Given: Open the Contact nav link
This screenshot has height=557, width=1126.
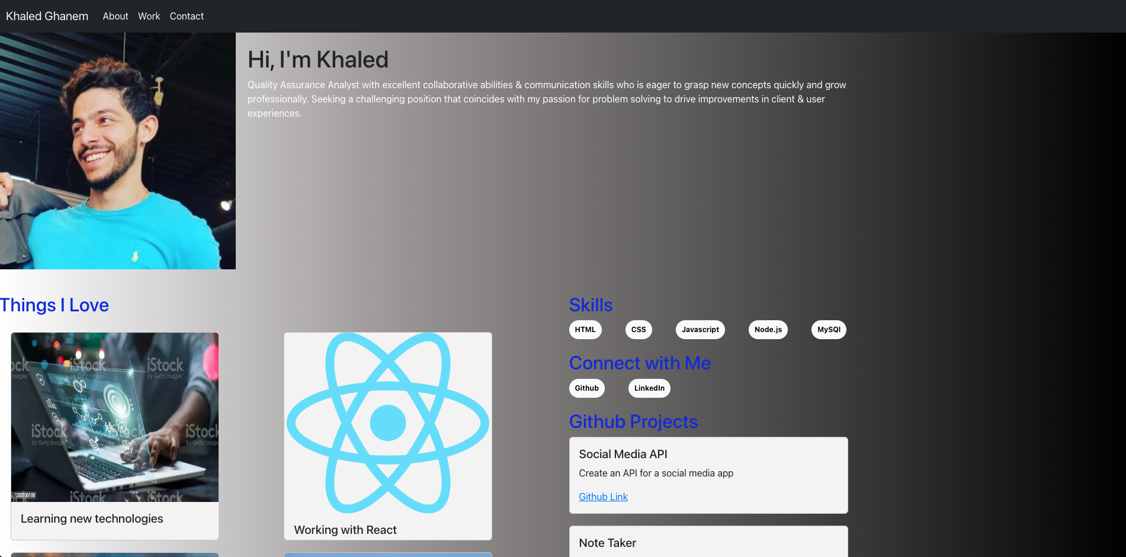Looking at the screenshot, I should coord(187,16).
